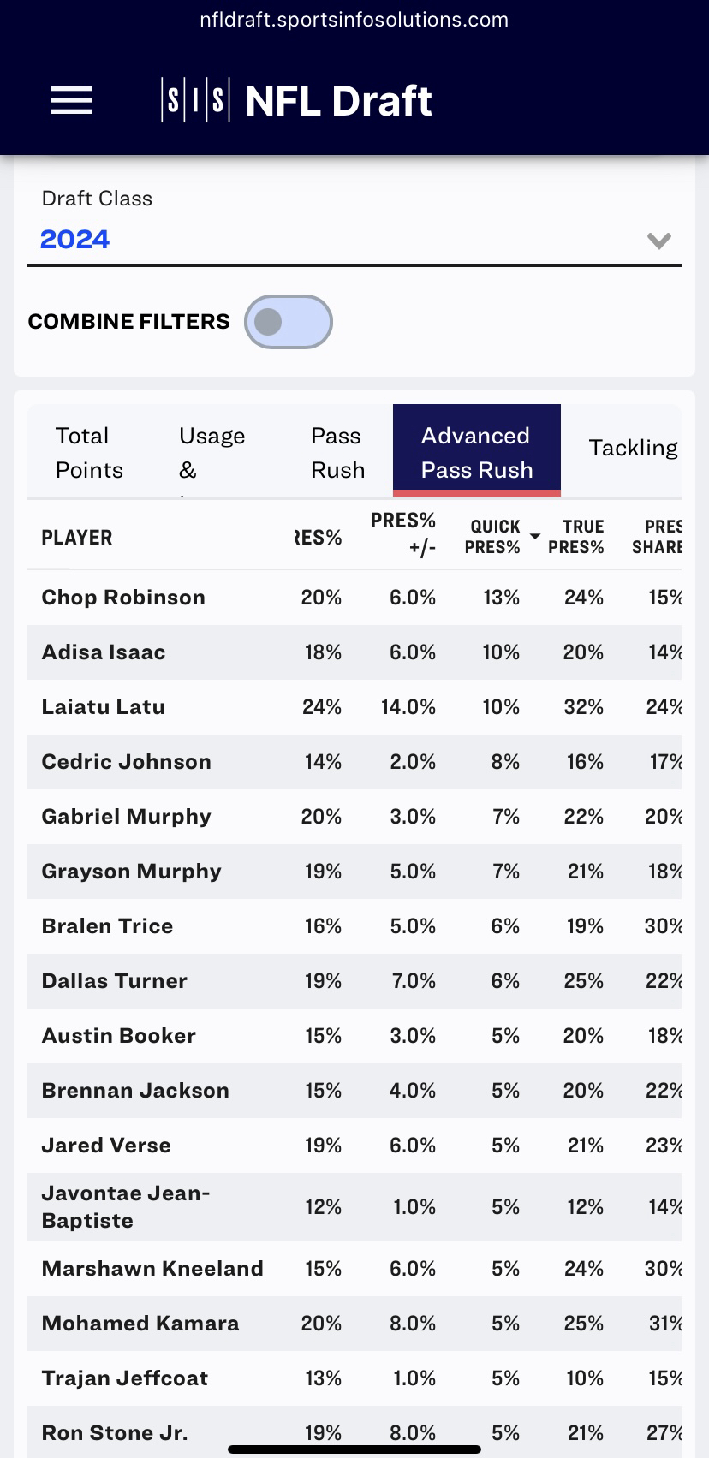This screenshot has height=1458, width=709.
Task: Click the SIS NFL Draft logo
Action: click(296, 101)
